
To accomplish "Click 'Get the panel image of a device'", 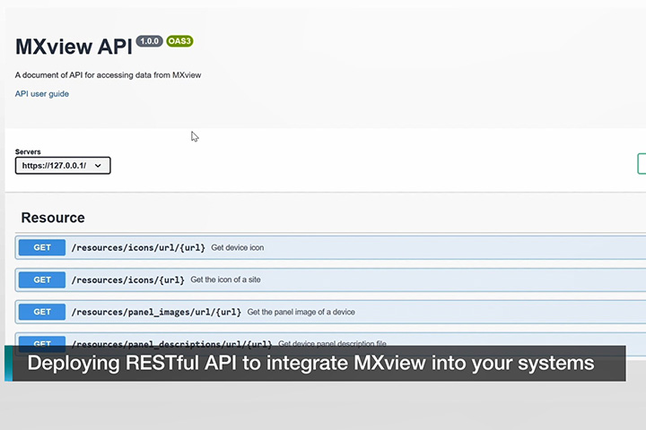I will (x=301, y=312).
